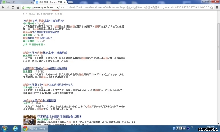Close the Mobile01 tab
Screen dimensions: 220x132
[x=32, y=2]
